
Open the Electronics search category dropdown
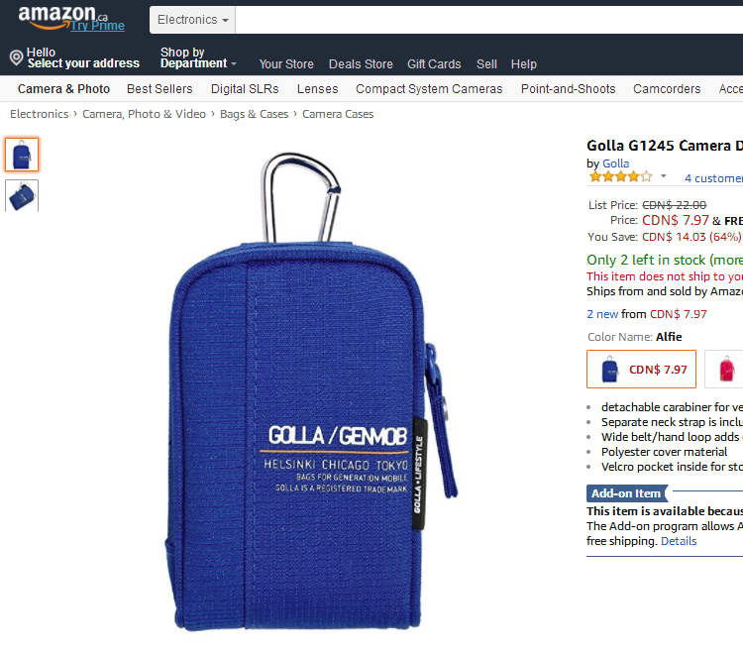(x=192, y=20)
